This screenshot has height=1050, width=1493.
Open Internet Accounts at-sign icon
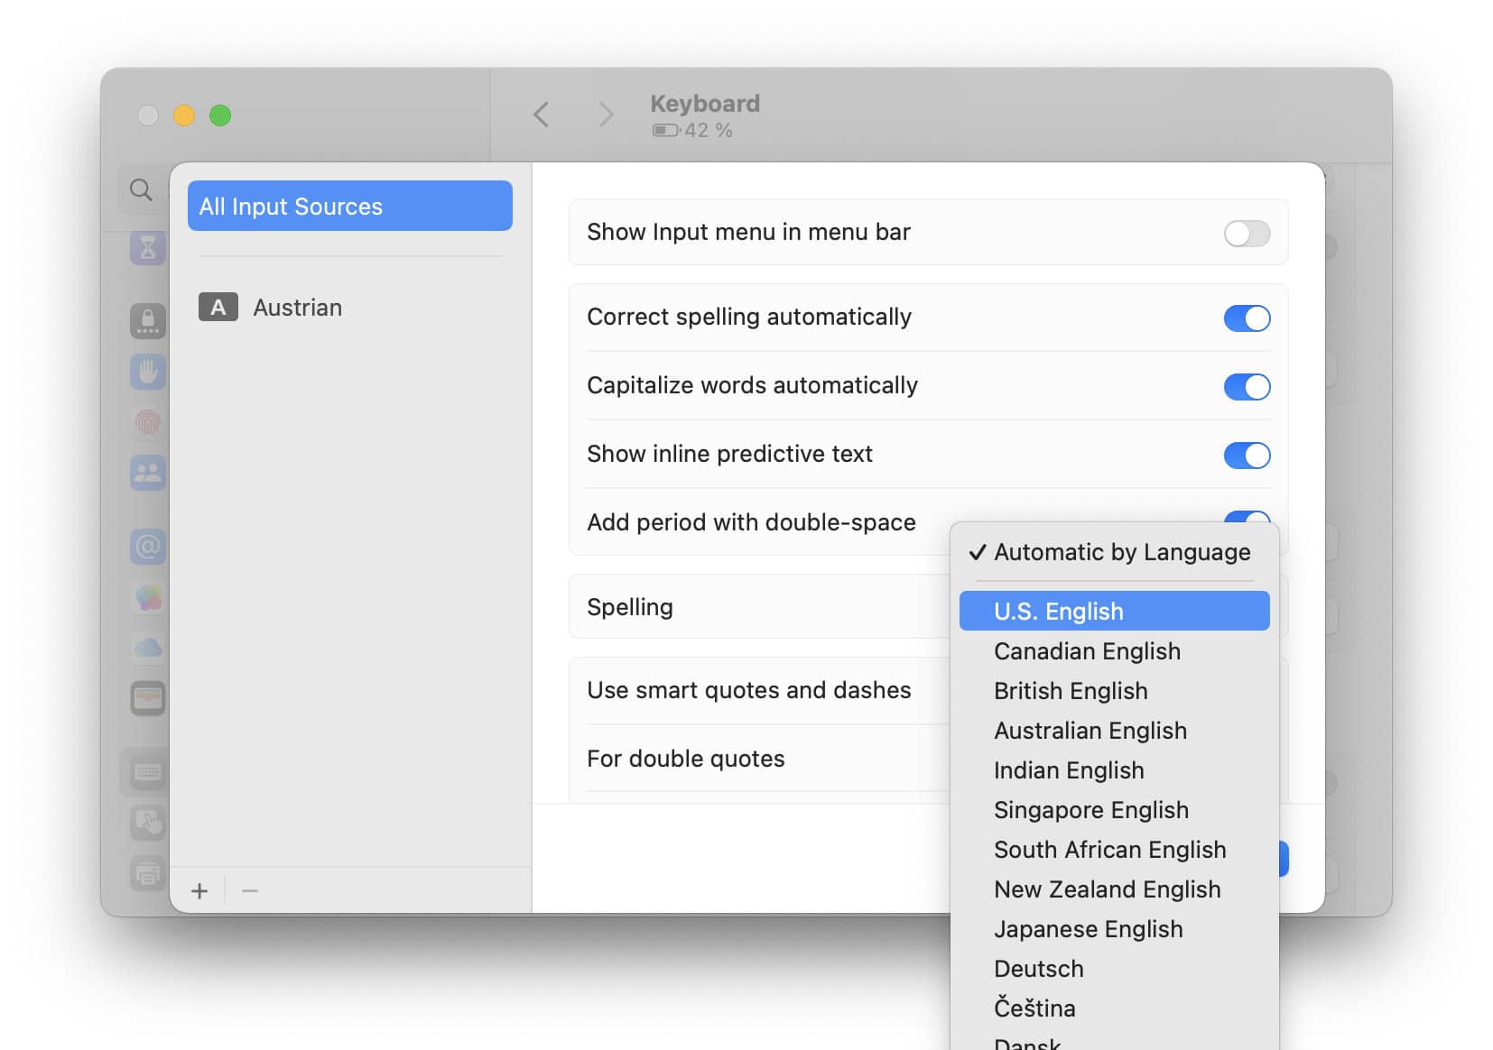pos(148,546)
